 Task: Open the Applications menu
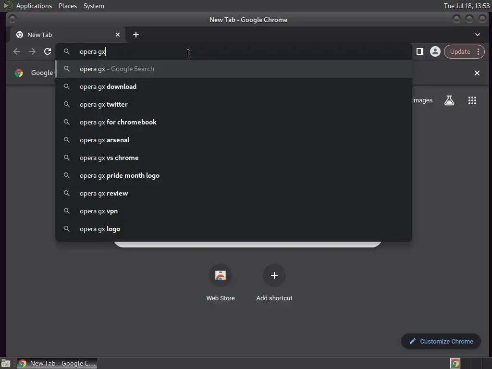34,6
